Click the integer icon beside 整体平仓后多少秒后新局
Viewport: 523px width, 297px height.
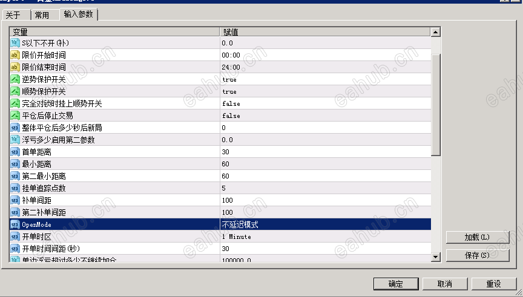click(15, 128)
